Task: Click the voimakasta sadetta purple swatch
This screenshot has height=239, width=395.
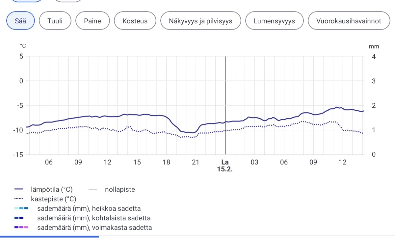Action: coord(21,228)
